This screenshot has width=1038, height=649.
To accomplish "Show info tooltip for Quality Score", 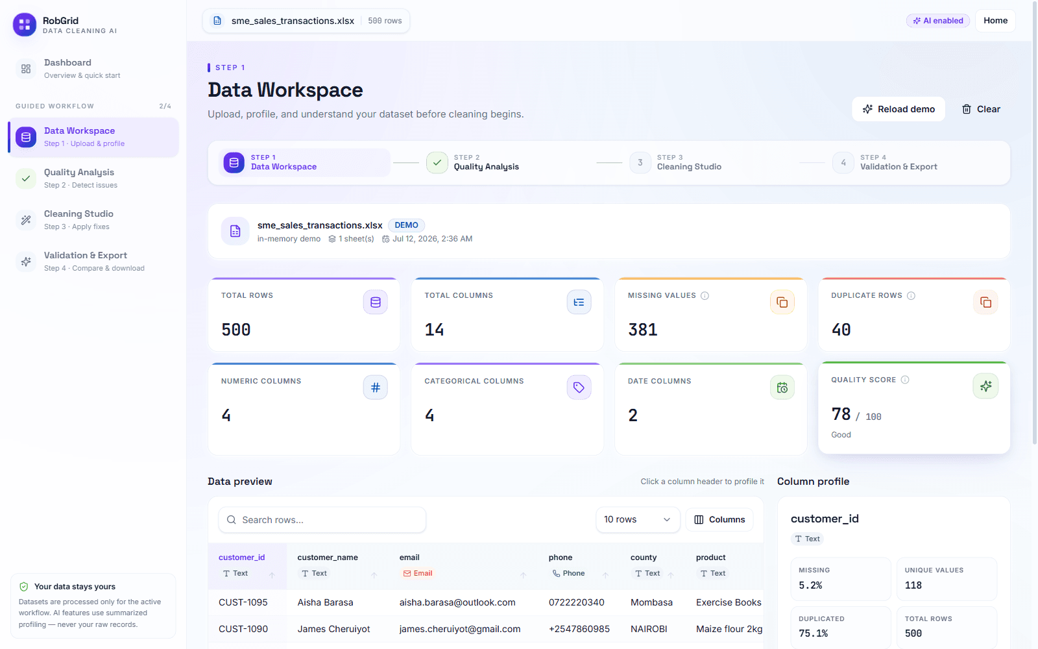I will pos(905,380).
